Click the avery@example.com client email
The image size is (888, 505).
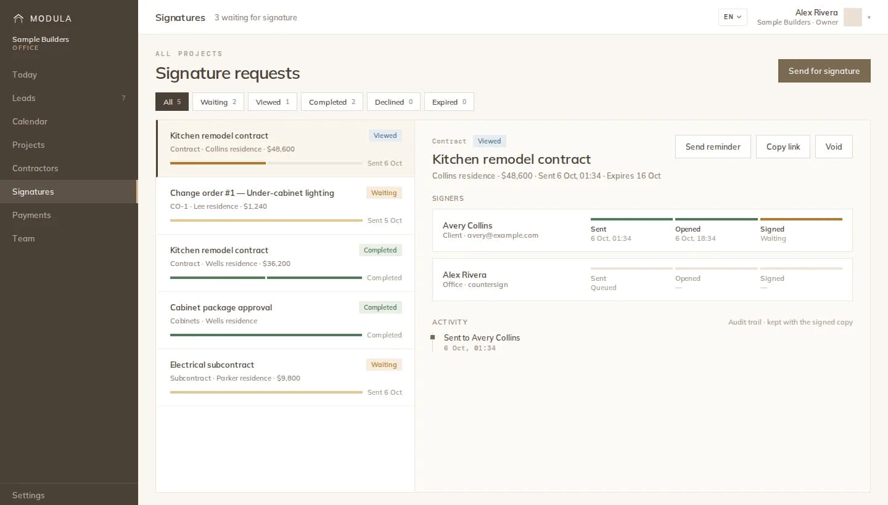coord(503,235)
